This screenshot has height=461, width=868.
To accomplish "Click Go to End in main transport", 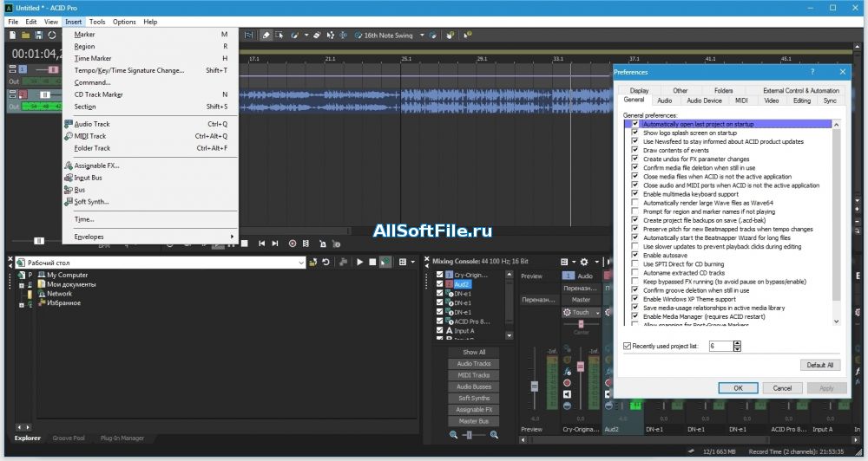I will click(x=275, y=243).
